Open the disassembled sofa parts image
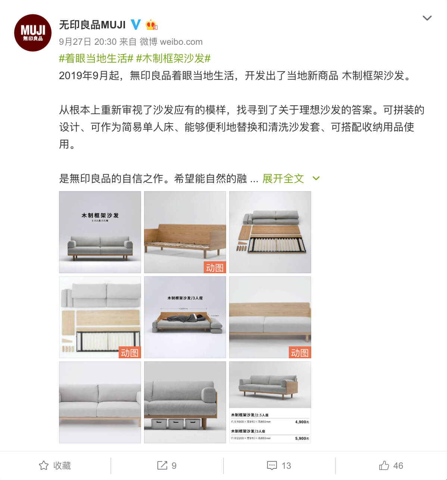 pos(270,232)
